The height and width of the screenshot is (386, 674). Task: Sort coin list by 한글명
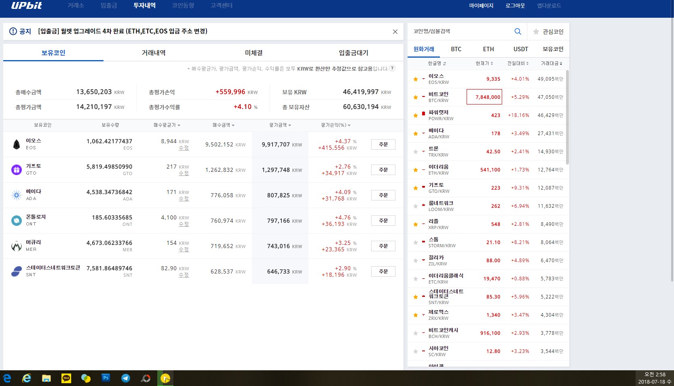click(x=437, y=63)
